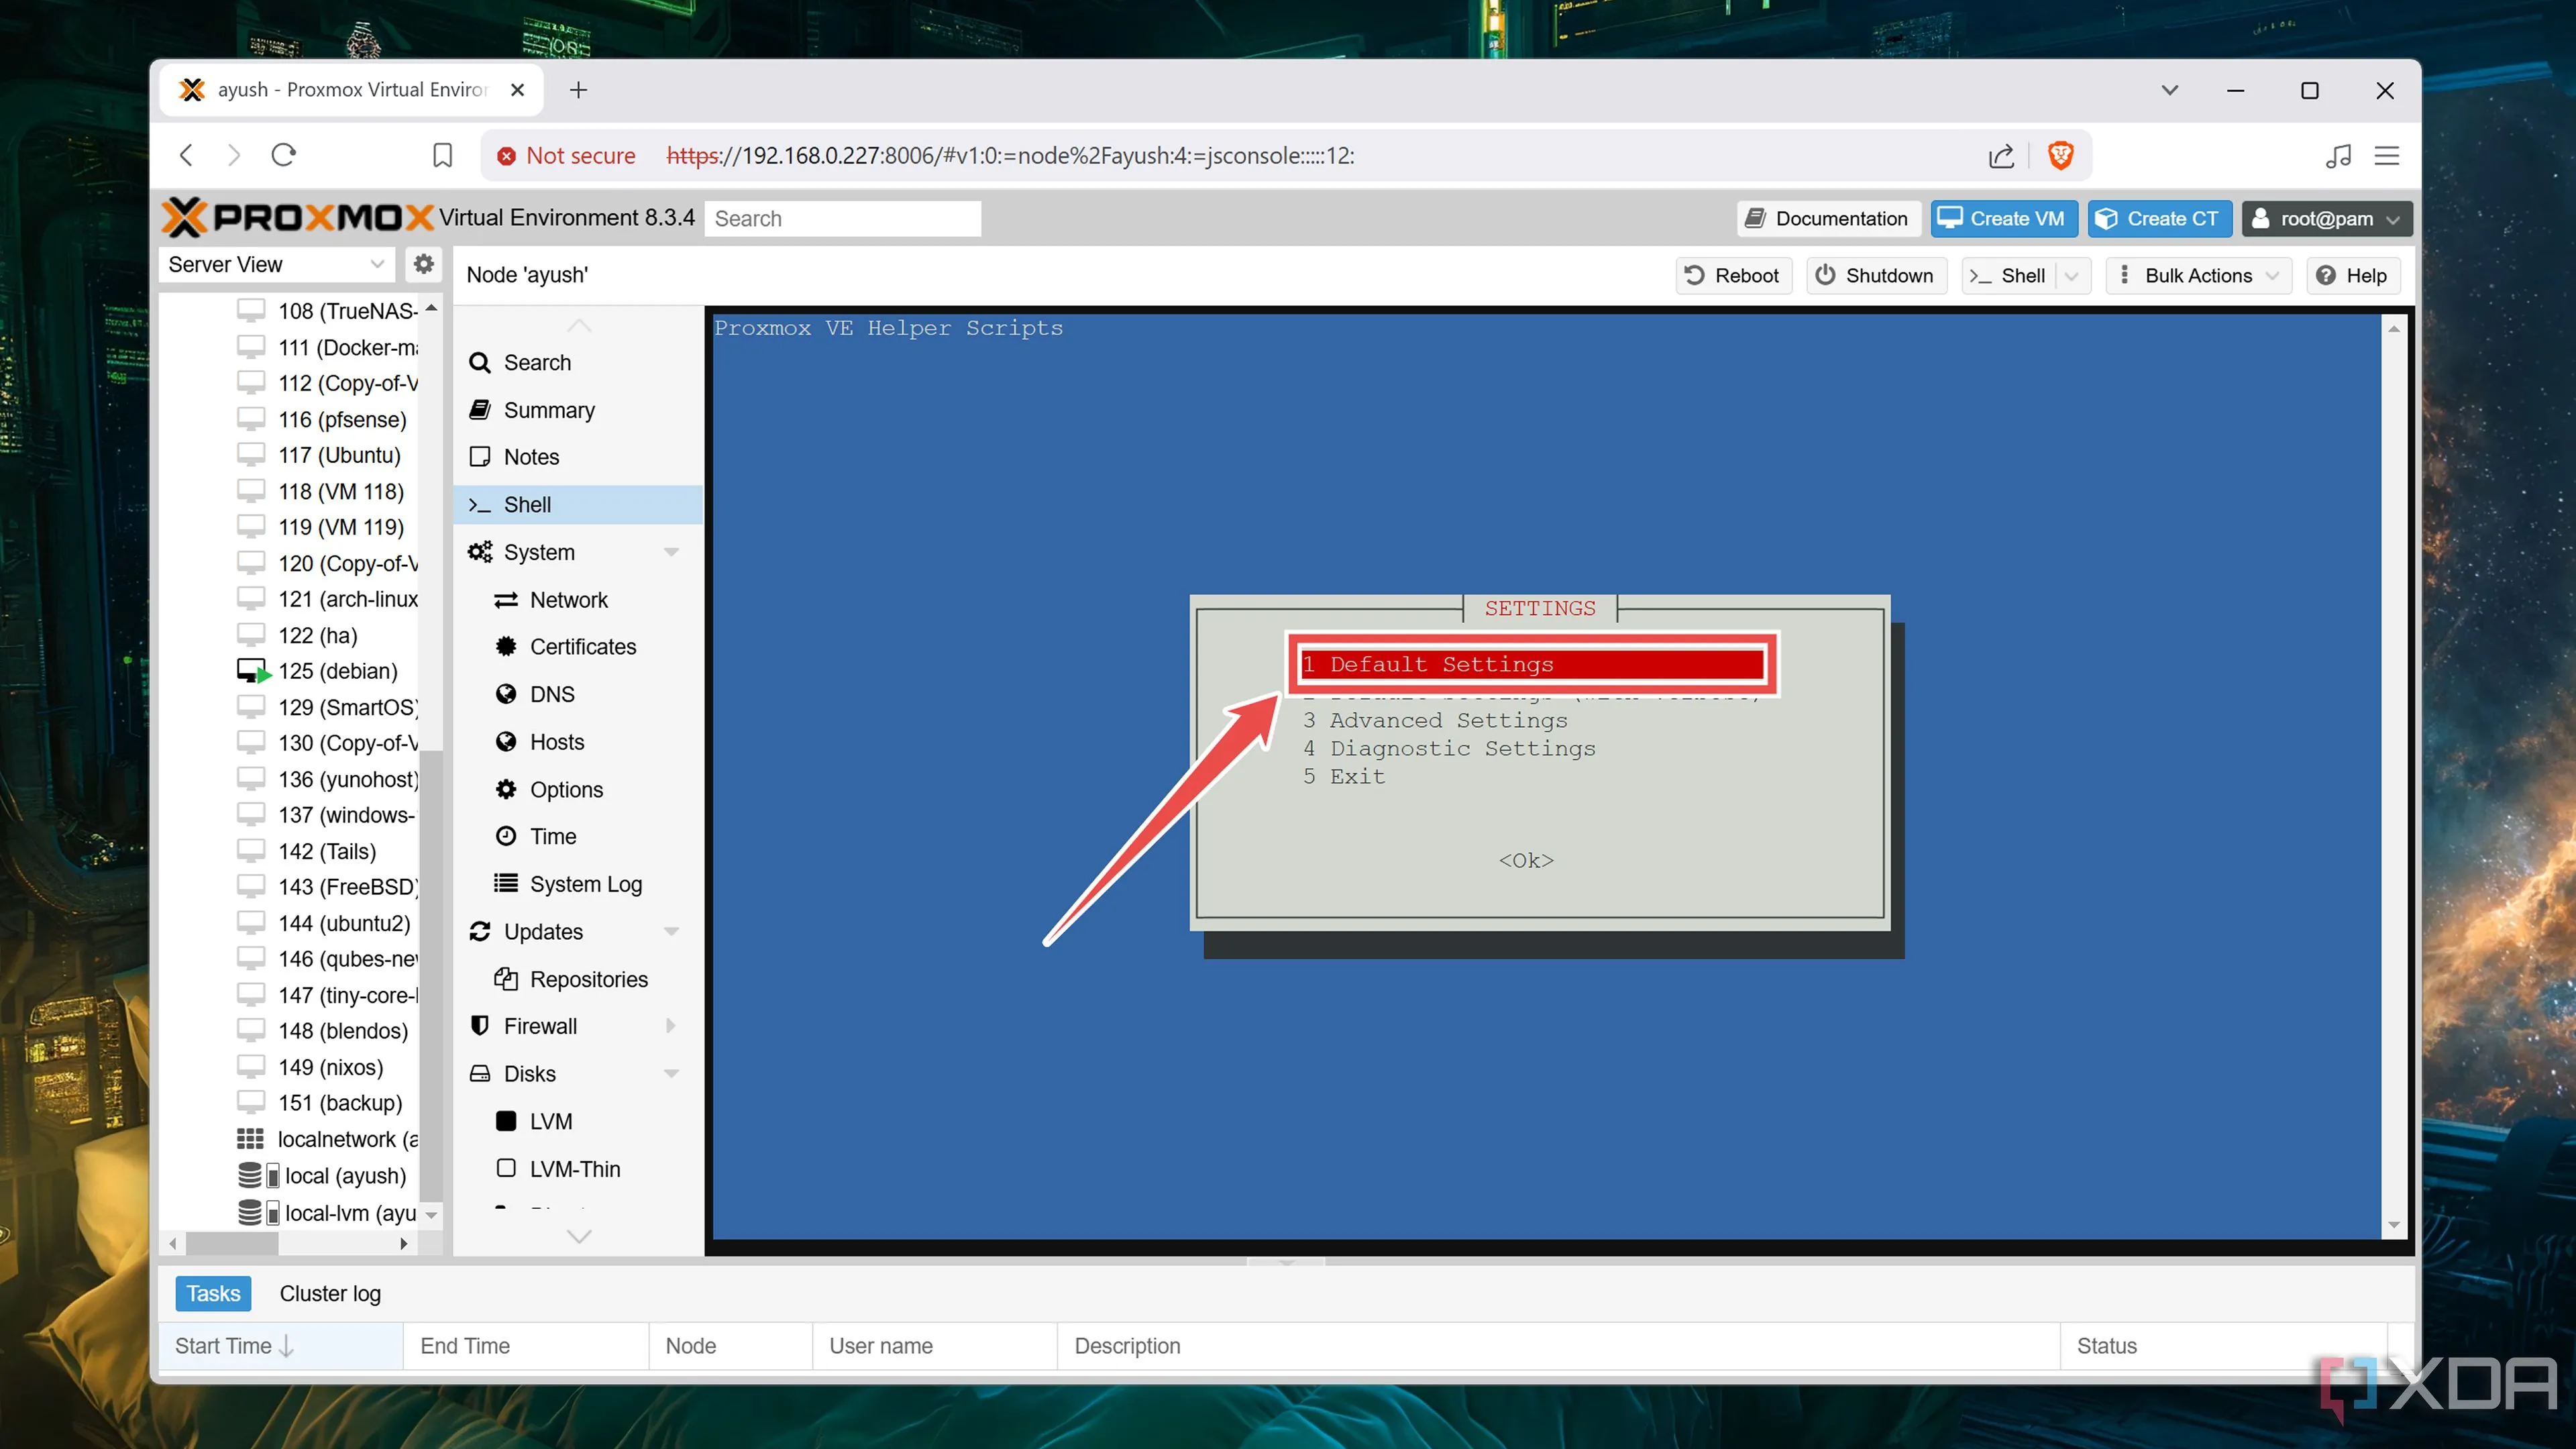Open the Search item in node menu
This screenshot has height=1449, width=2576.
coord(537,363)
